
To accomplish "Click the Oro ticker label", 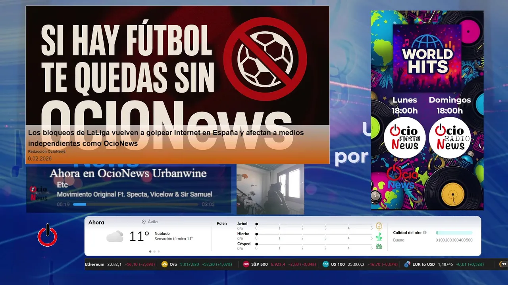I will point(173,264).
